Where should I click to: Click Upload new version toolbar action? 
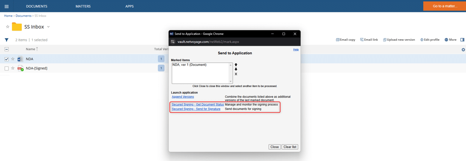(x=399, y=40)
